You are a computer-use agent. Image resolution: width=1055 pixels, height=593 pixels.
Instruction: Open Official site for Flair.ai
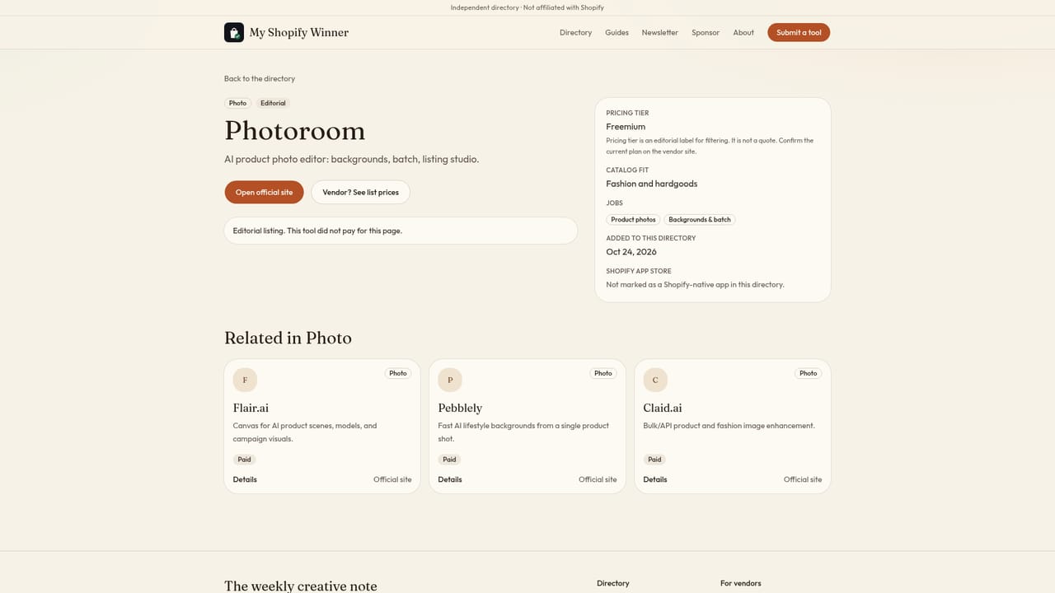392,479
